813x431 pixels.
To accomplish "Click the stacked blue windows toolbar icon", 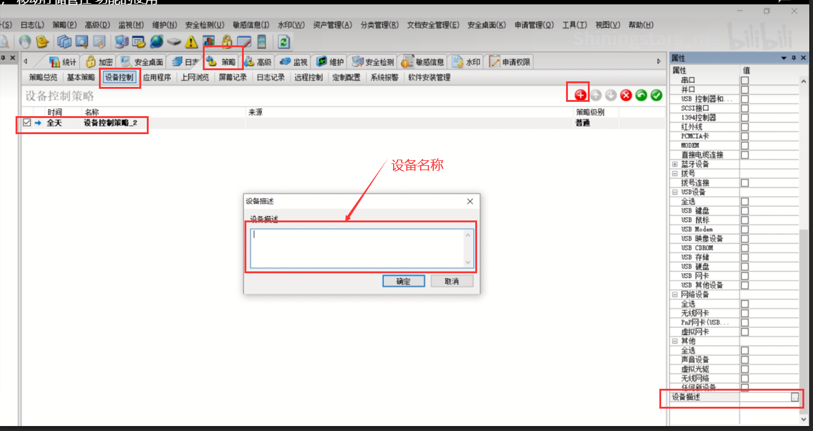I will (x=64, y=42).
